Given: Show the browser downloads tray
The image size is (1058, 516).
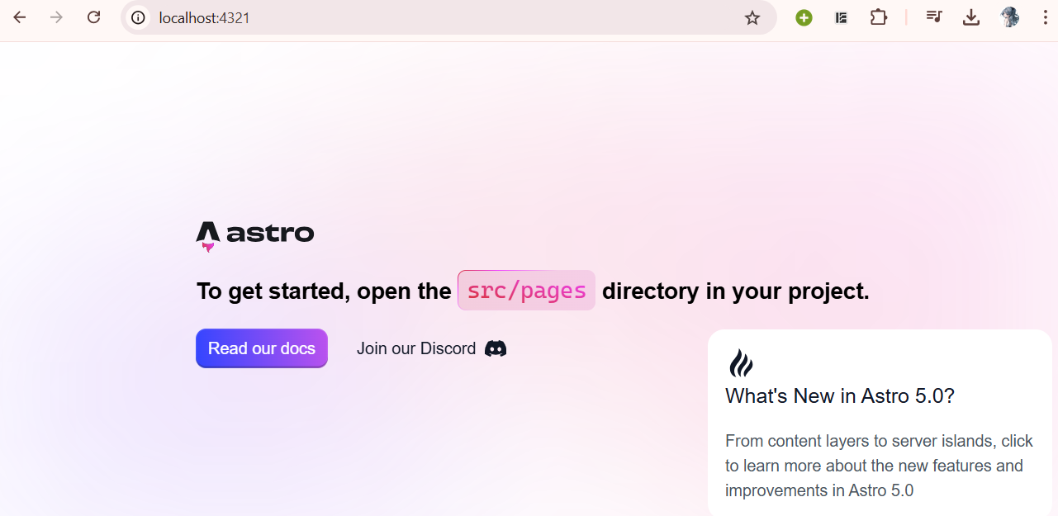Looking at the screenshot, I should pos(971,17).
